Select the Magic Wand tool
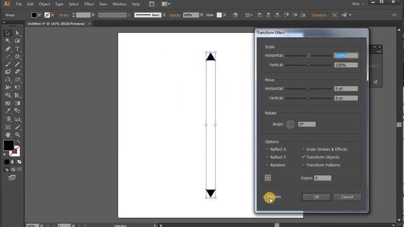 [x=8, y=41]
